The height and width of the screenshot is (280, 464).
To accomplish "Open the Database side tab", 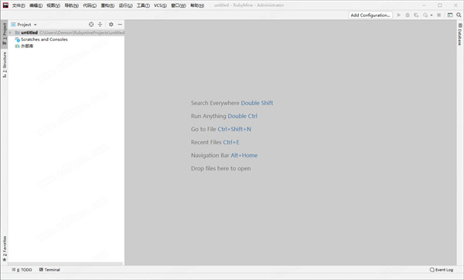I will pos(460,34).
